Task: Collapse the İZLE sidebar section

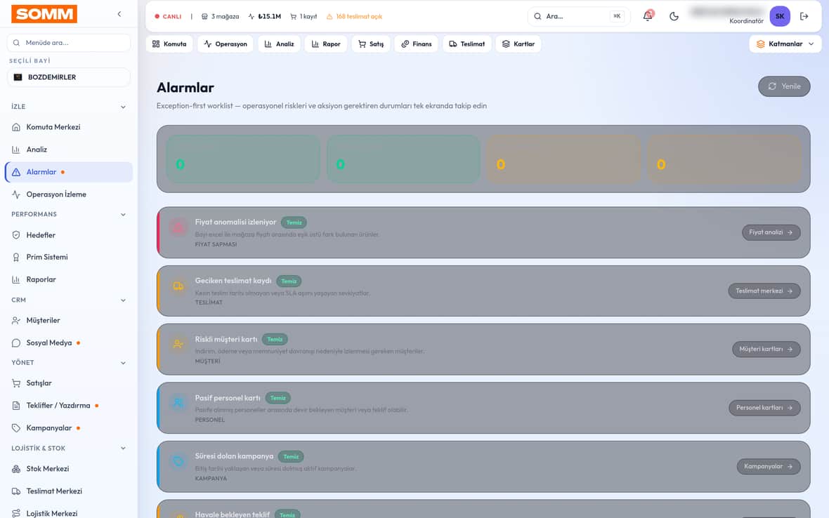Action: click(123, 107)
